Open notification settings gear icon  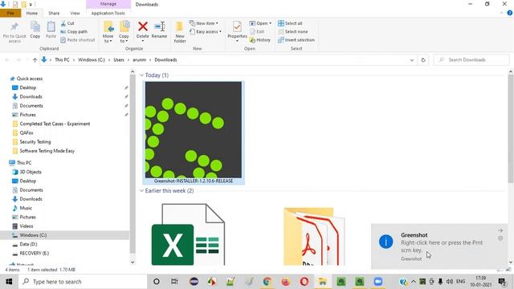coord(500,238)
